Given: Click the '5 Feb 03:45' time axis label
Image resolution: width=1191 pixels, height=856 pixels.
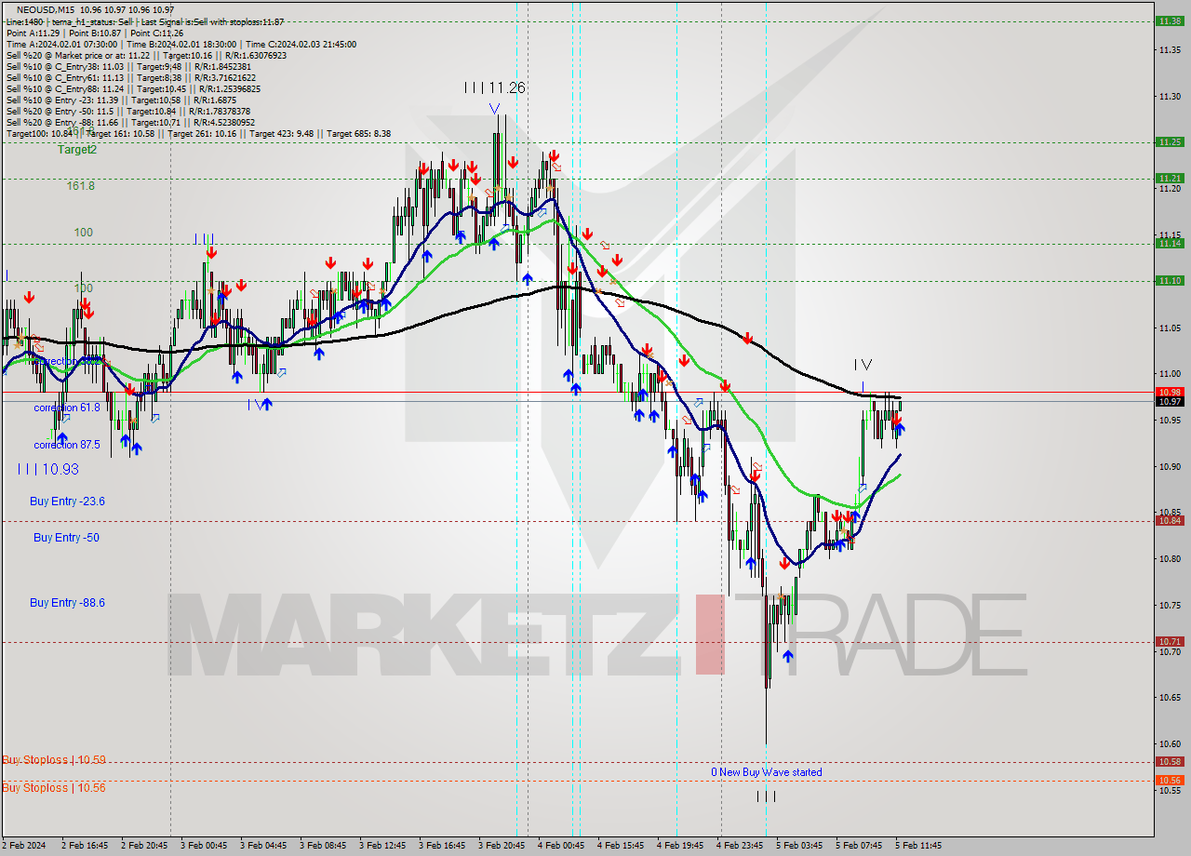Looking at the screenshot, I should pos(798,846).
